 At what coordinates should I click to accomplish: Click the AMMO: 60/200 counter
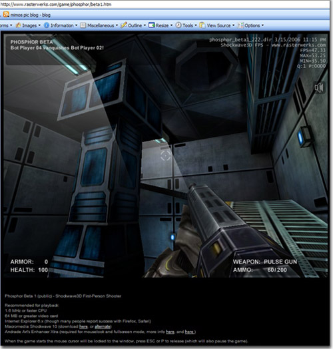click(260, 270)
